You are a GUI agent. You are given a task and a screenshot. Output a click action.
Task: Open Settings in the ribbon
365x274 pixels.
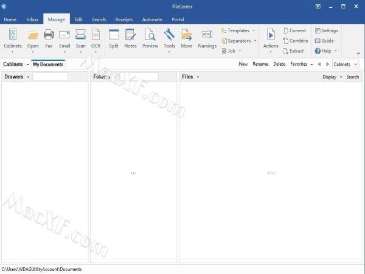point(326,30)
